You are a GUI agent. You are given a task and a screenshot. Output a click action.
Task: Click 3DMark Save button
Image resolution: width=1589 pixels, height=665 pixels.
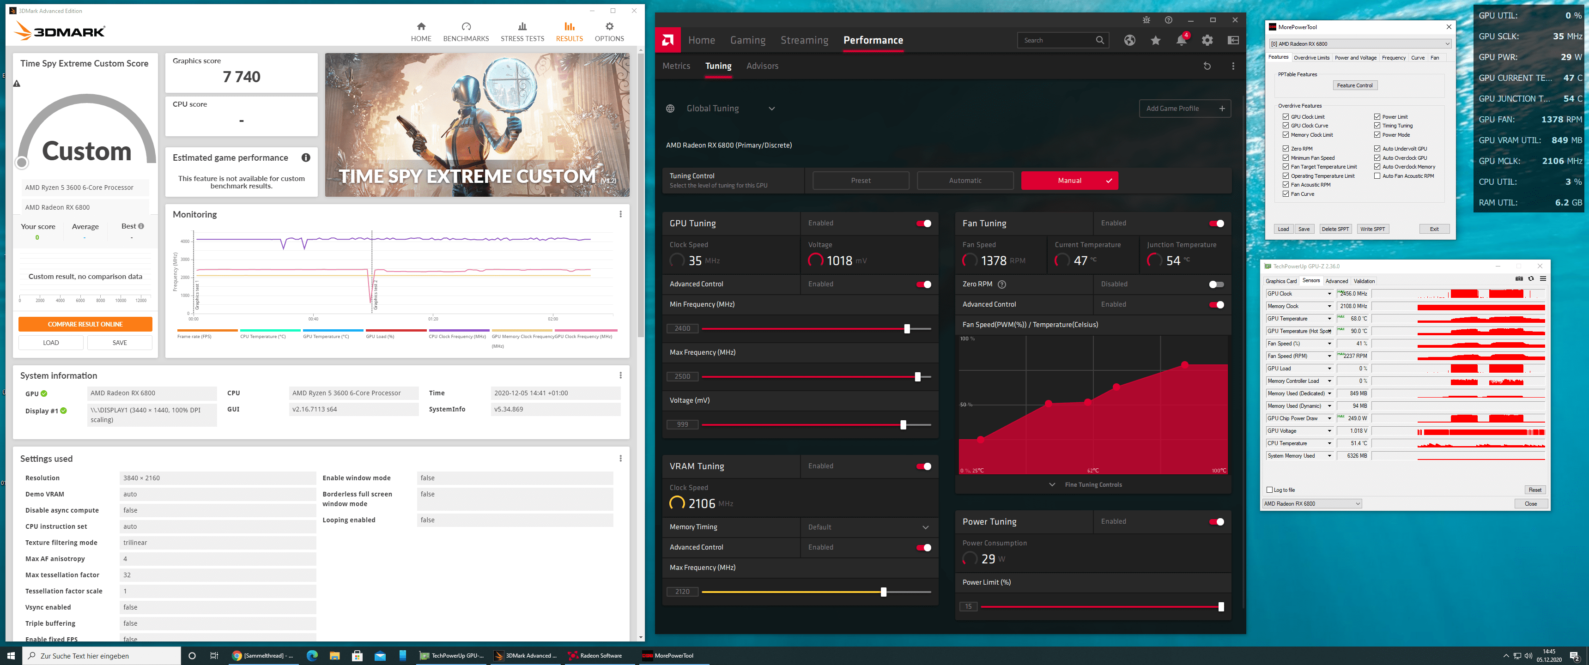click(120, 343)
